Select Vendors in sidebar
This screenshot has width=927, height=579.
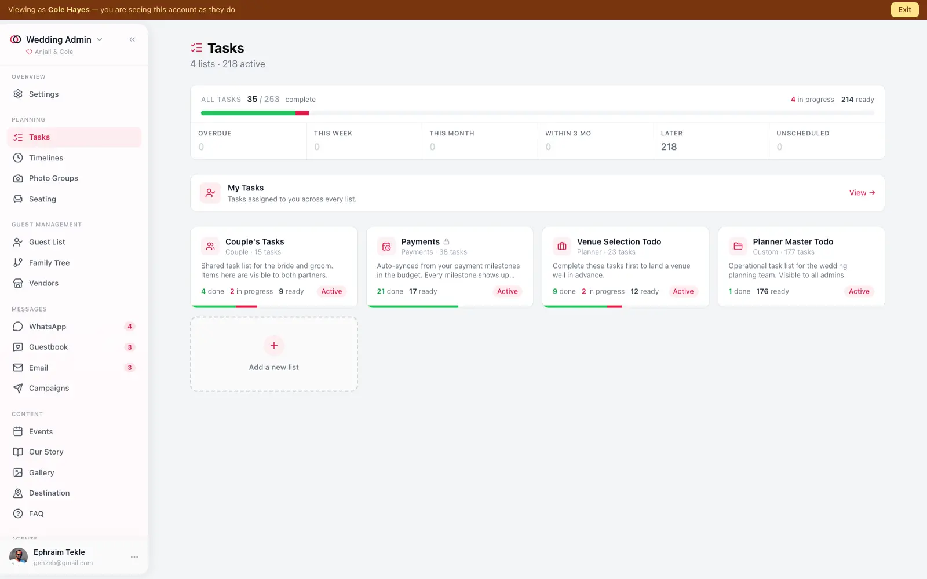click(x=74, y=283)
